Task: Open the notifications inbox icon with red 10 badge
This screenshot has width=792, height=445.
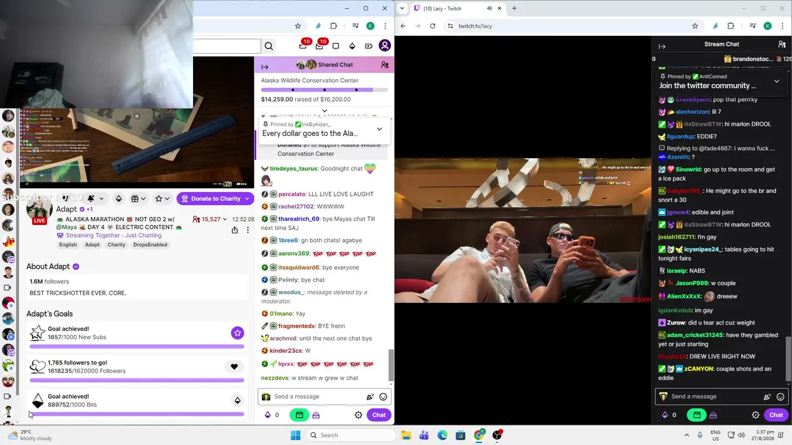Action: tap(319, 46)
